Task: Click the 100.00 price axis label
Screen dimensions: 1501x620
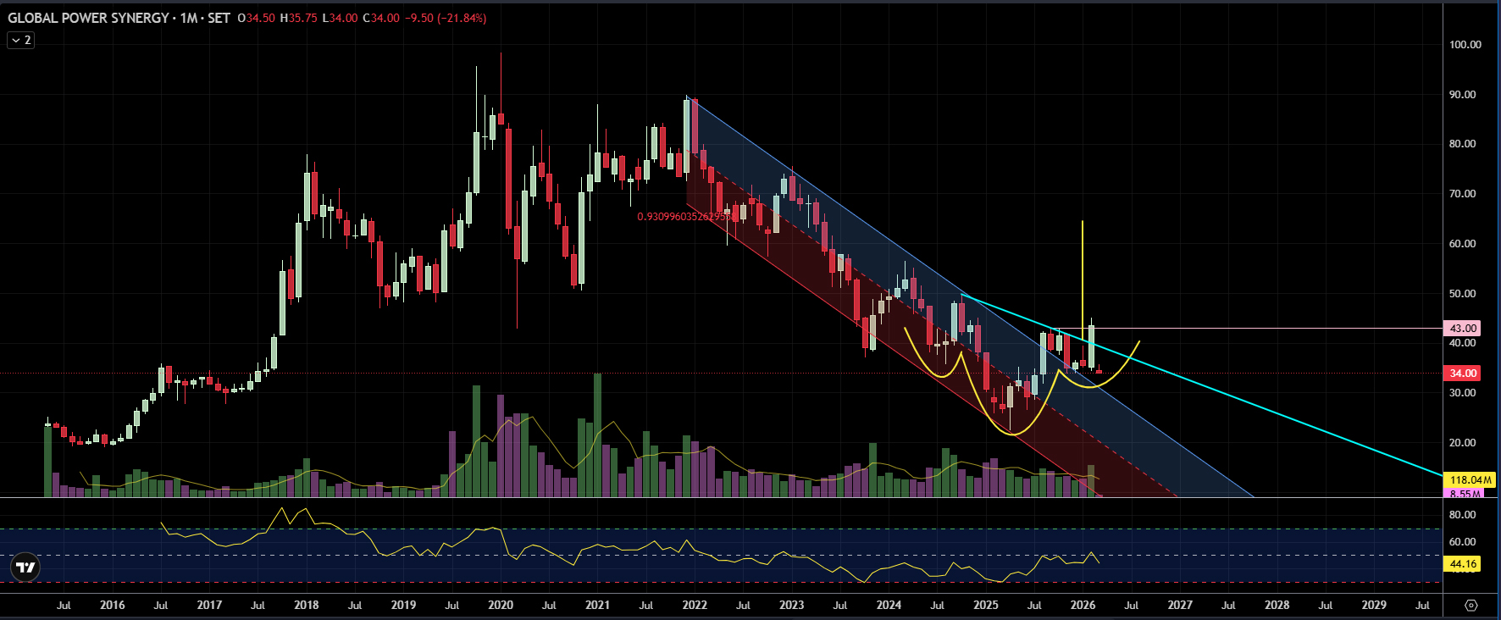Action: [x=1465, y=45]
